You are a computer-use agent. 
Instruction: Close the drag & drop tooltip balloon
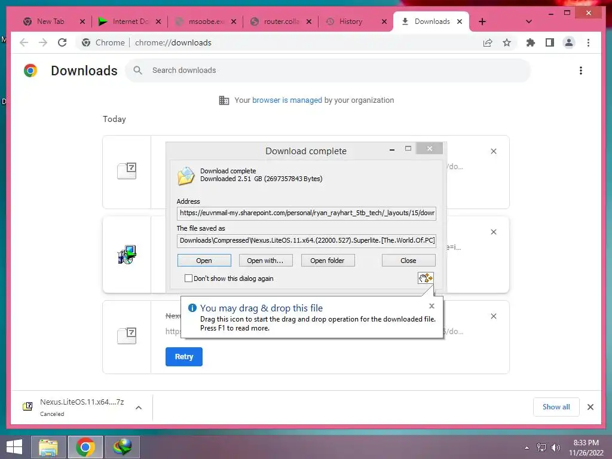[x=432, y=306]
